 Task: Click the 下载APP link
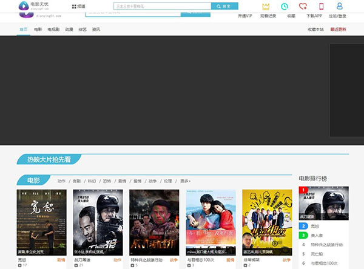click(x=314, y=16)
